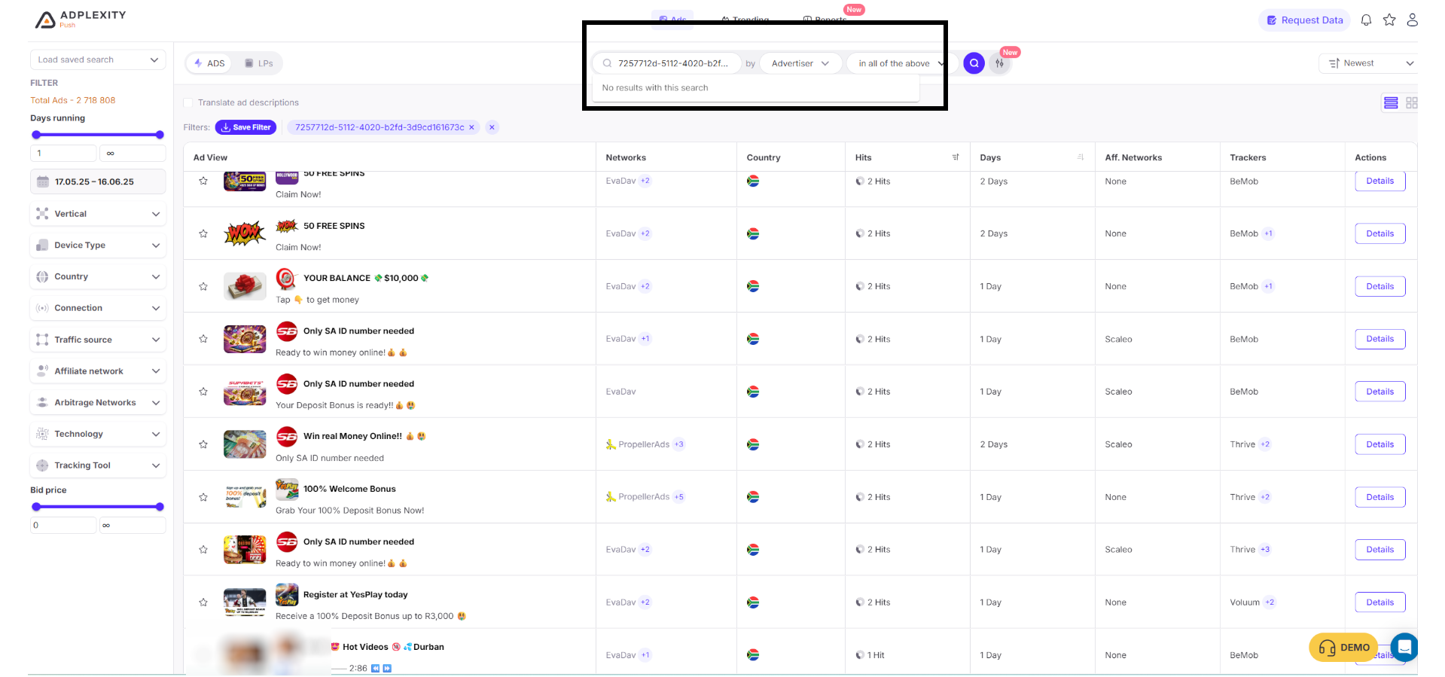Expand the Device Type filter
The height and width of the screenshot is (677, 1445).
tap(98, 245)
